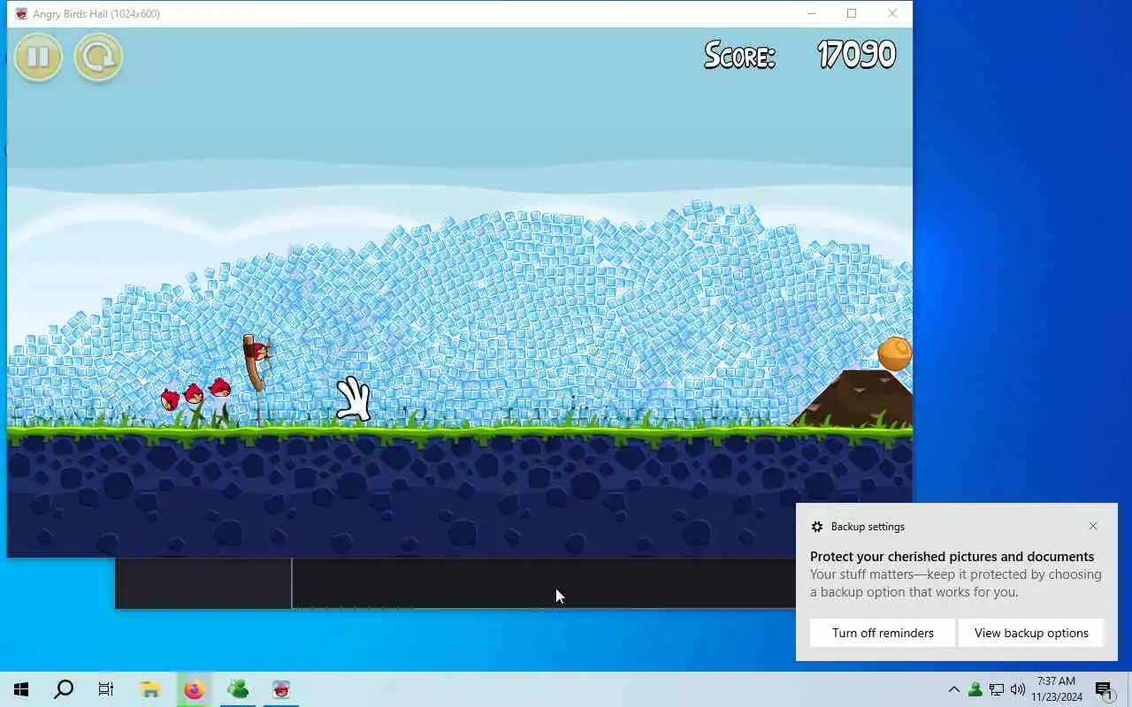Click the white glove hand pointer
Screen dimensions: 1132x707
coord(354,399)
